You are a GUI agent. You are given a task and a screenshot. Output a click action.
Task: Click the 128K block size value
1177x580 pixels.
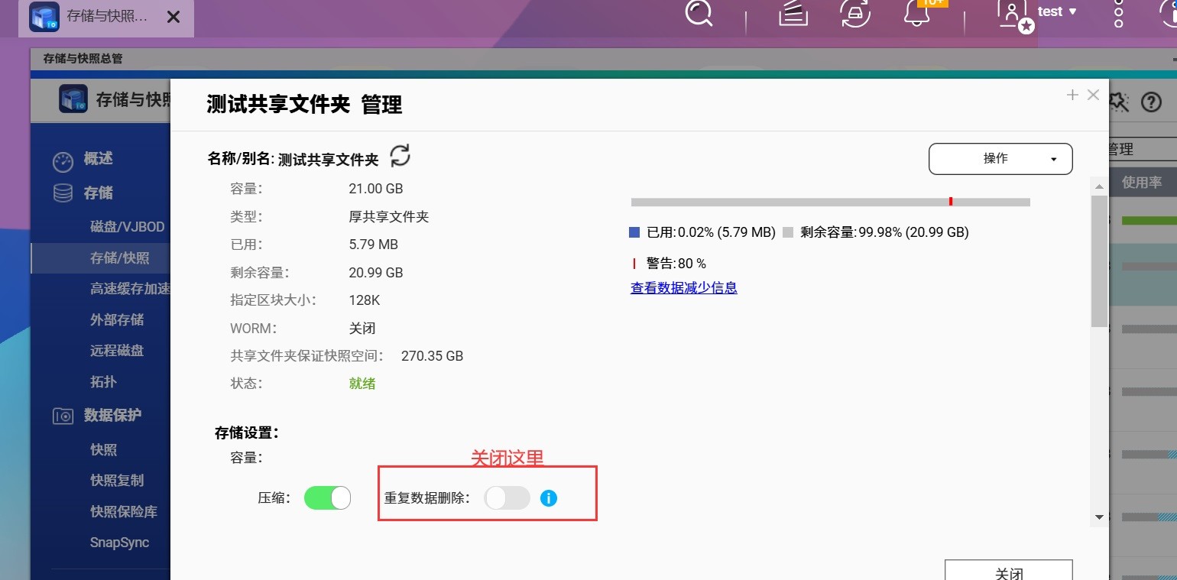point(365,300)
